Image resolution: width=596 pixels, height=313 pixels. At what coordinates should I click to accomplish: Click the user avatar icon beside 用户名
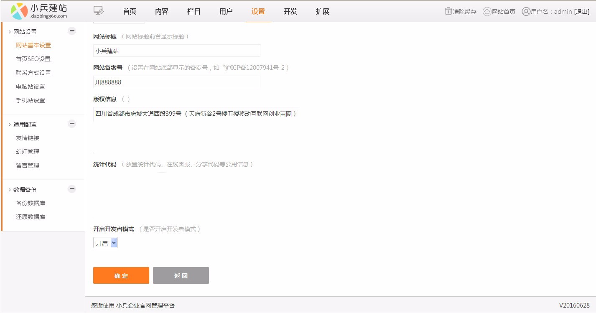[526, 11]
